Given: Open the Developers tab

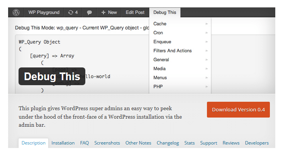Looking at the screenshot, I should tap(257, 143).
